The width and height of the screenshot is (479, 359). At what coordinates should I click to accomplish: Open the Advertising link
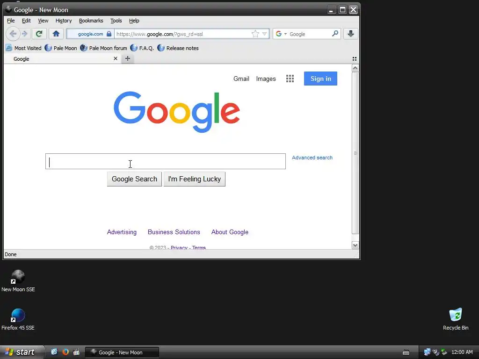click(122, 232)
